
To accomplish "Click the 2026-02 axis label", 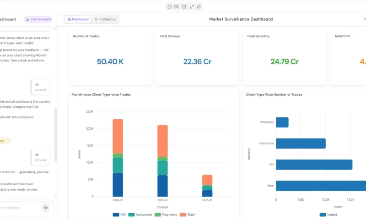I will (162, 200).
